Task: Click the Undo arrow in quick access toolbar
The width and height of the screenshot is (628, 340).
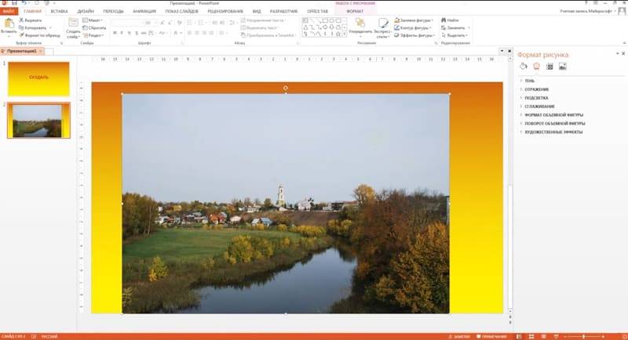Action: pyautogui.click(x=24, y=3)
